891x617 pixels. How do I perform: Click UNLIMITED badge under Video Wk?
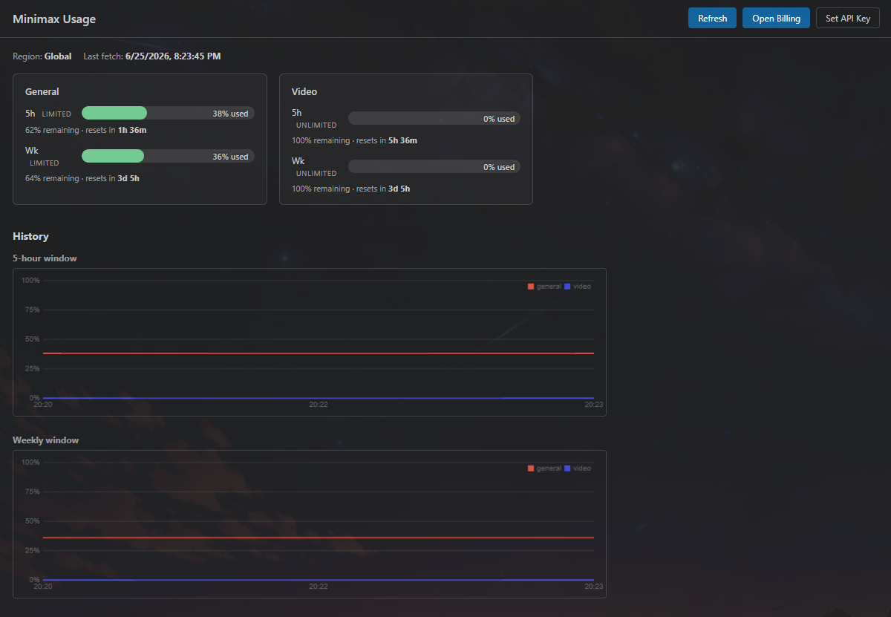pos(316,173)
